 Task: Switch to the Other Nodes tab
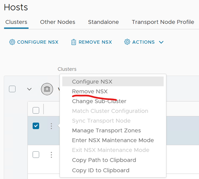[58, 22]
